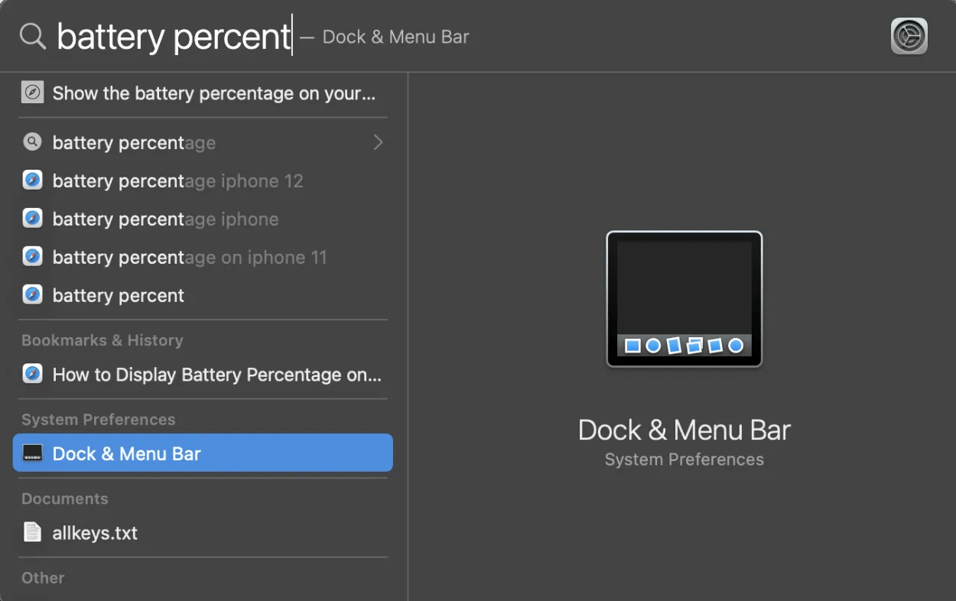Expand the battery percentage search suggestion chevron

click(x=377, y=141)
